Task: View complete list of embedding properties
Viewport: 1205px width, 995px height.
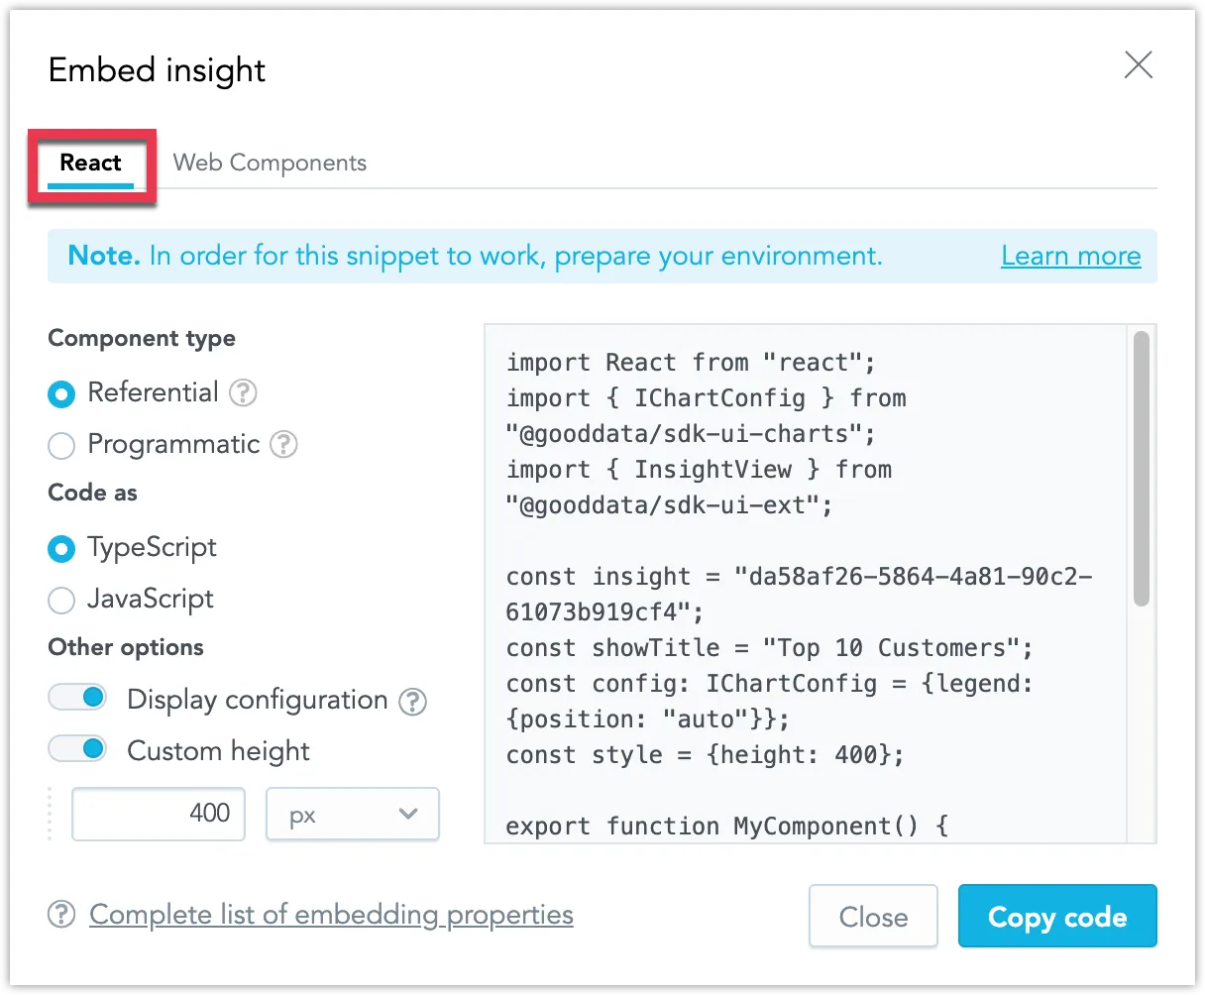Action: click(331, 915)
